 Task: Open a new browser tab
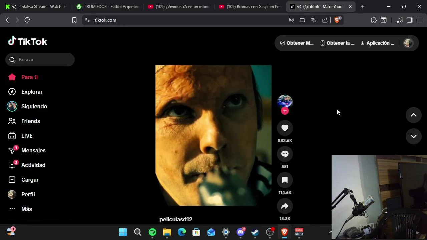(x=363, y=7)
